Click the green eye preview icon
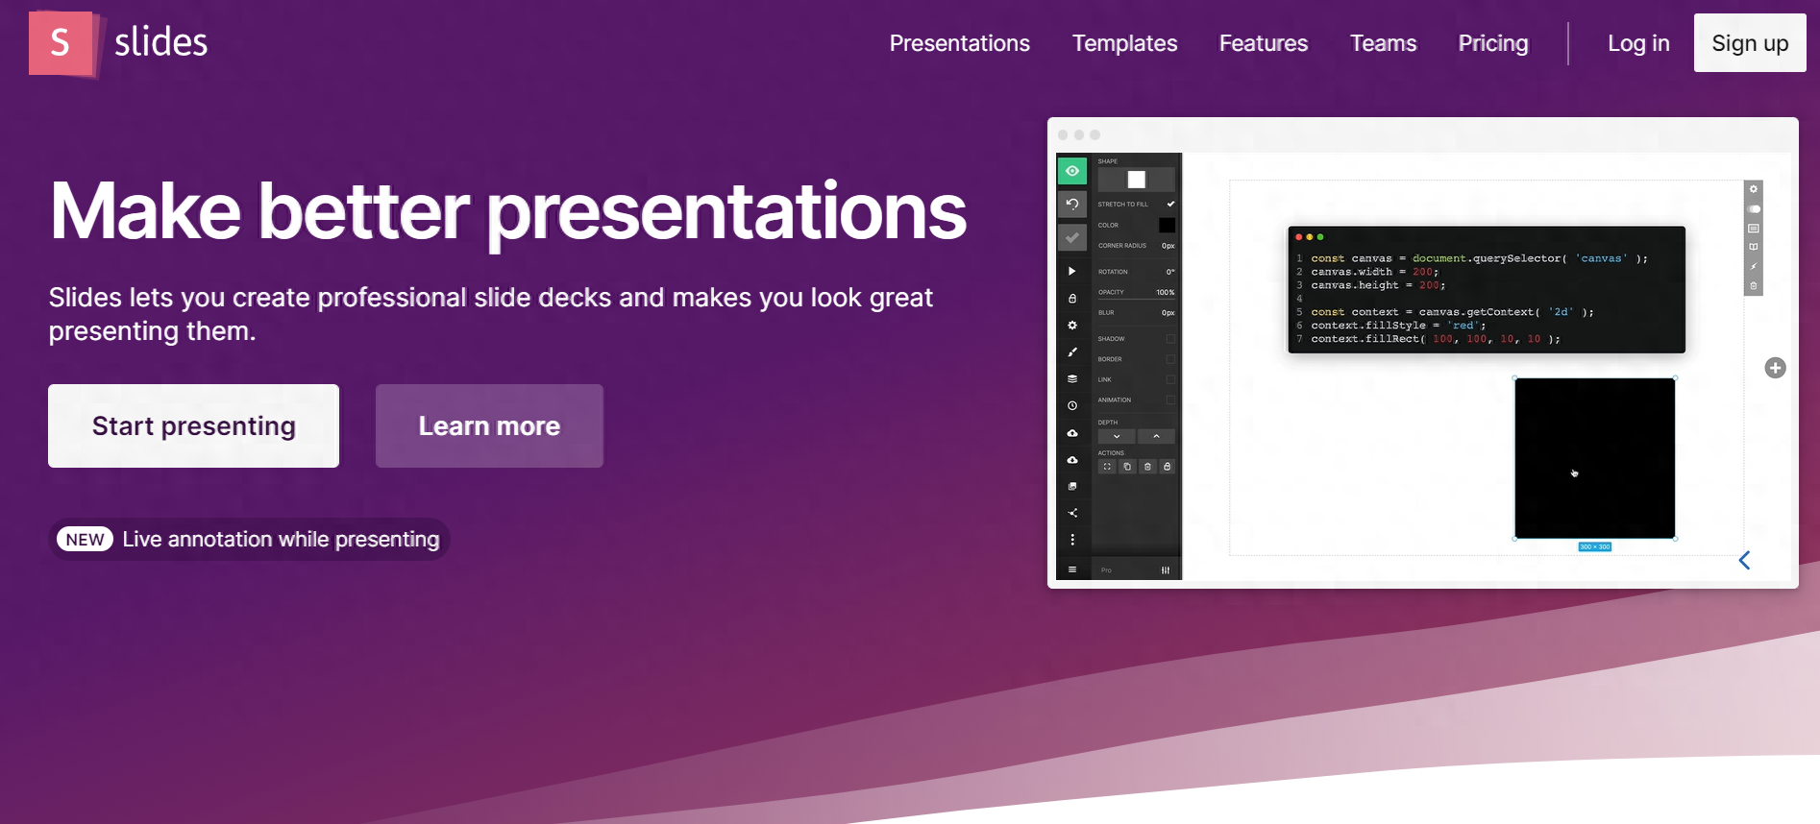The image size is (1820, 824). [1072, 171]
